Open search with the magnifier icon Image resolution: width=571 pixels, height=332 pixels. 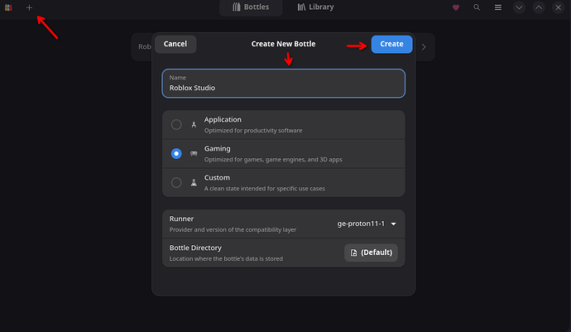pyautogui.click(x=477, y=7)
